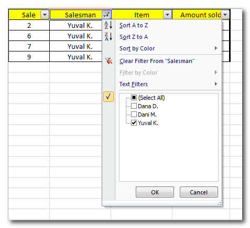
Task: Select the Sale cell containing 9
Action: [29, 57]
